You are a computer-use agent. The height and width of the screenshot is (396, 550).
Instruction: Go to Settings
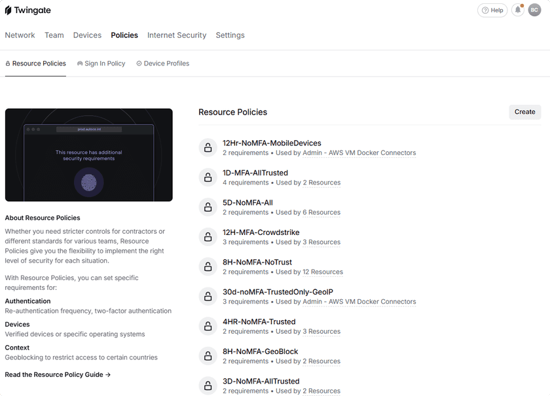(230, 35)
